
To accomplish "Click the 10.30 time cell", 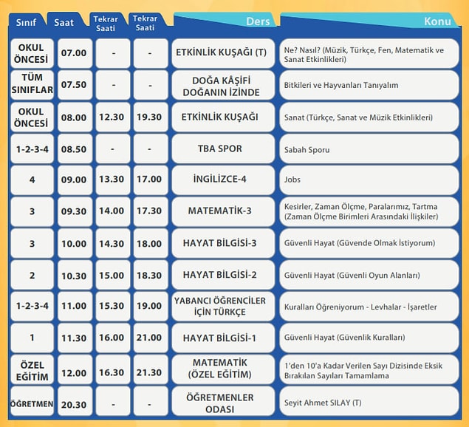I will click(75, 275).
